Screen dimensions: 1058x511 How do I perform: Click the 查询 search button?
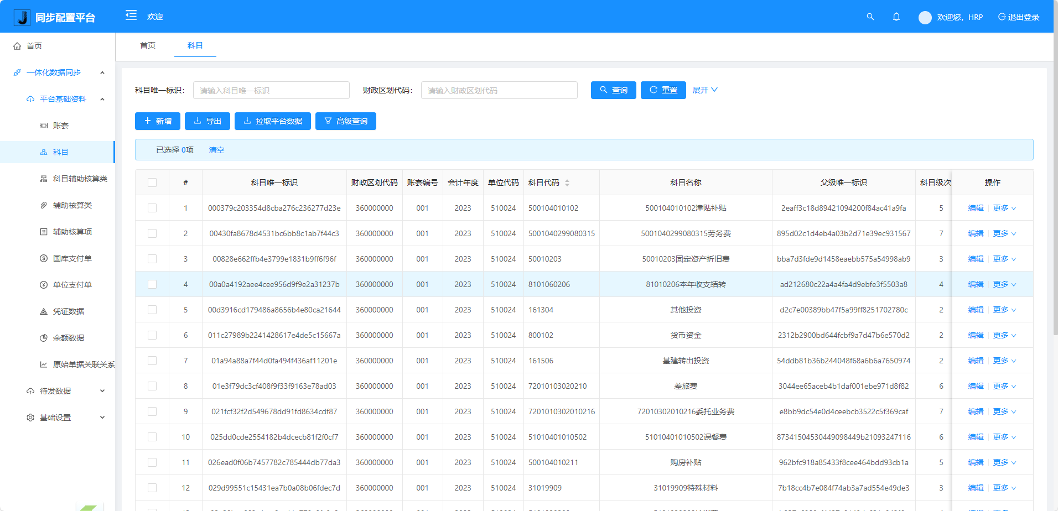point(614,90)
